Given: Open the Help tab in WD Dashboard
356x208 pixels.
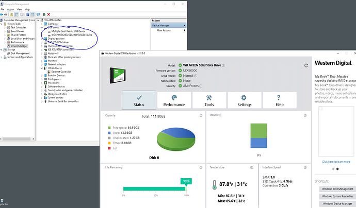Looking at the screenshot, I should coord(280,100).
